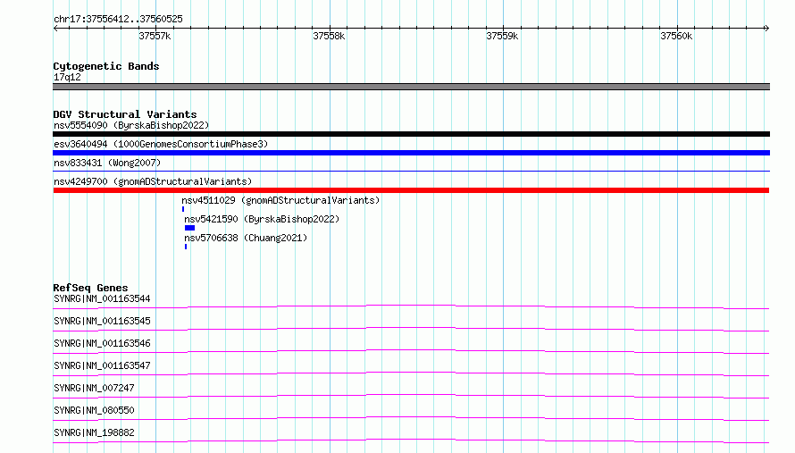795x453 pixels.
Task: Open SYNRG|NM_001163547 transcript label
Action: [x=102, y=365]
